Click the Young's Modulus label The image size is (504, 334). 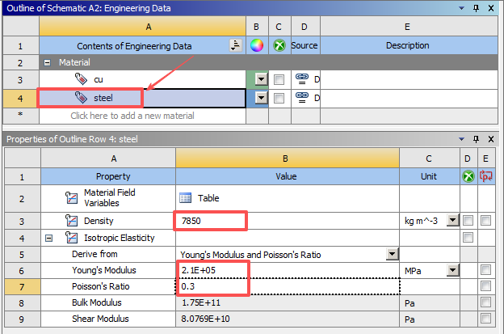tap(104, 270)
